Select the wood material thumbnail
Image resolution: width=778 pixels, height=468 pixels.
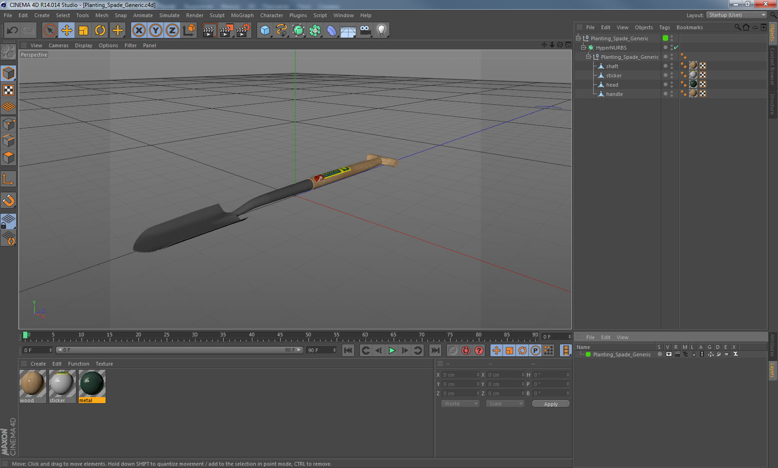pos(32,384)
